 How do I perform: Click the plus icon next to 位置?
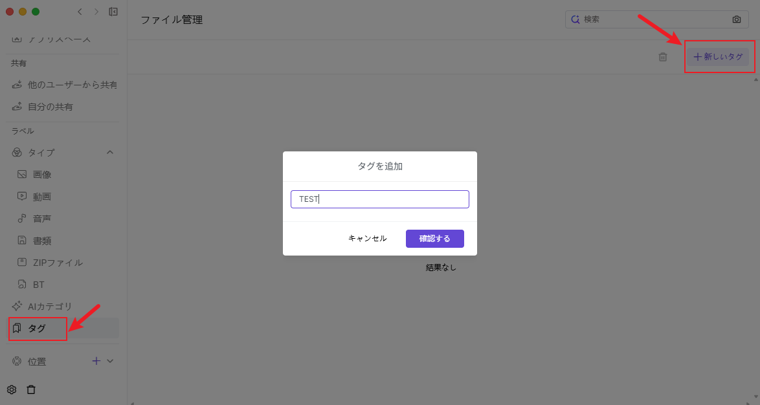pyautogui.click(x=96, y=361)
